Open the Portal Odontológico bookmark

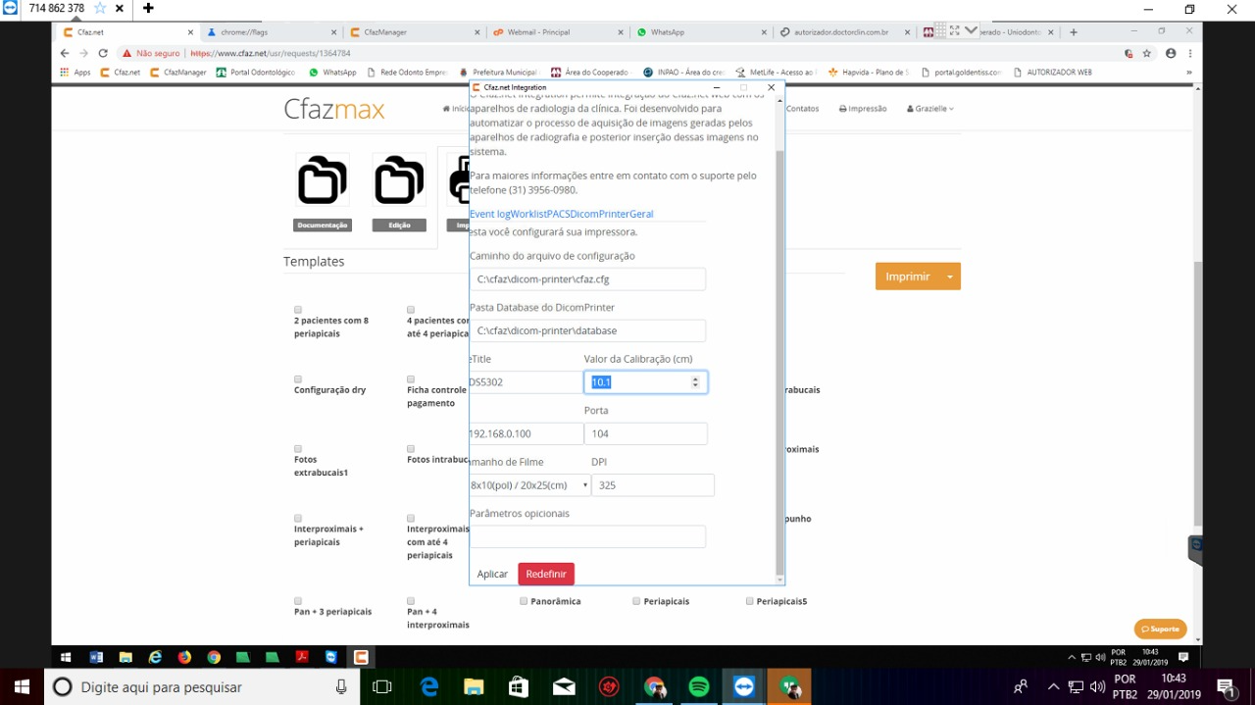pyautogui.click(x=256, y=73)
